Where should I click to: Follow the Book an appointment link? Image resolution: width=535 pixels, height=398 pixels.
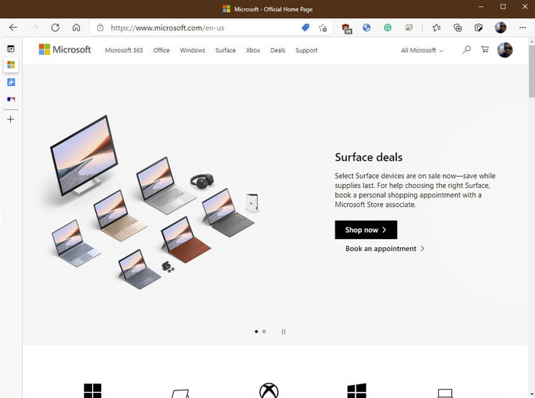[385, 248]
